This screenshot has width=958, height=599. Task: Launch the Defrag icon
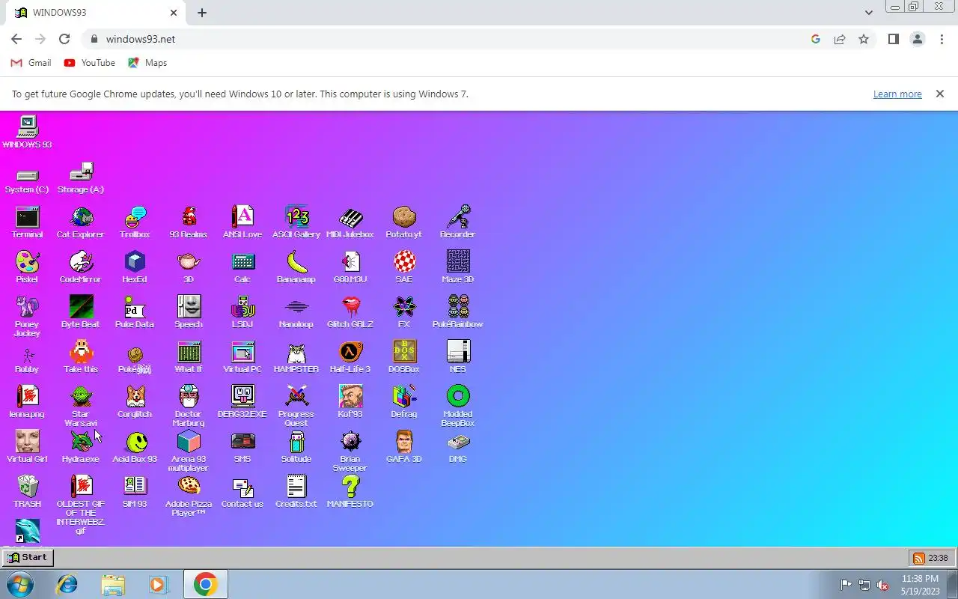point(404,402)
